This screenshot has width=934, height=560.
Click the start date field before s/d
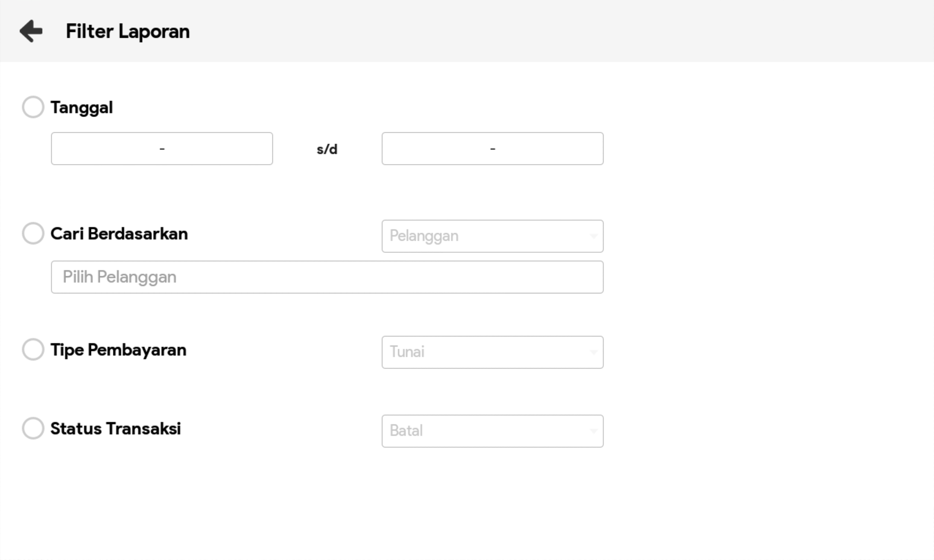pyautogui.click(x=162, y=149)
